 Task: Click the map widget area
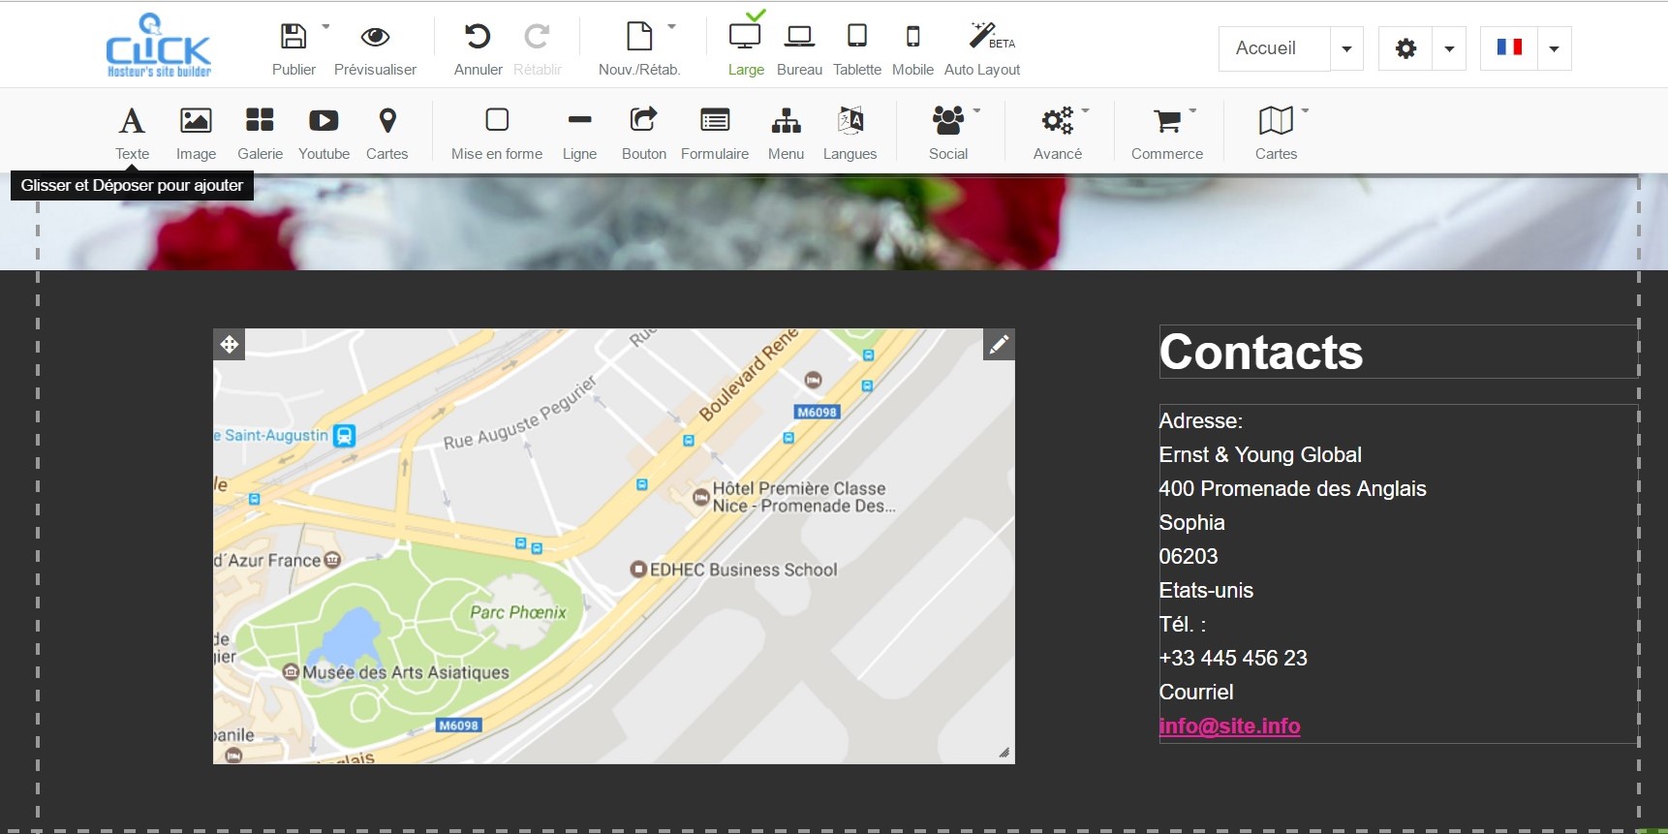[x=614, y=546]
